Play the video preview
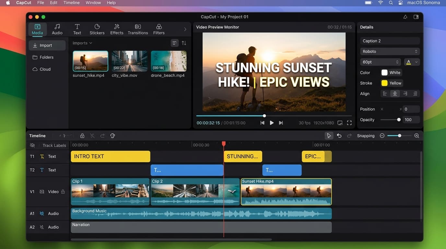The height and width of the screenshot is (249, 446). (272, 123)
